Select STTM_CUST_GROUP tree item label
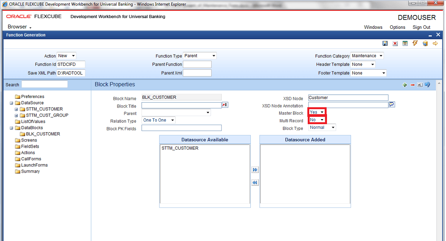The width and height of the screenshot is (446, 241). (47, 115)
